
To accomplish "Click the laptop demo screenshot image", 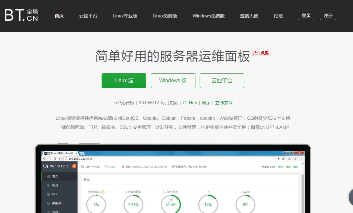I will pos(173,178).
